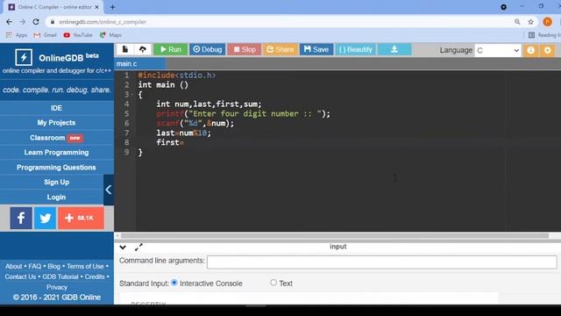Click the editor horizontal scrollbar
Screen dimensions: 561x316
tap(335, 236)
